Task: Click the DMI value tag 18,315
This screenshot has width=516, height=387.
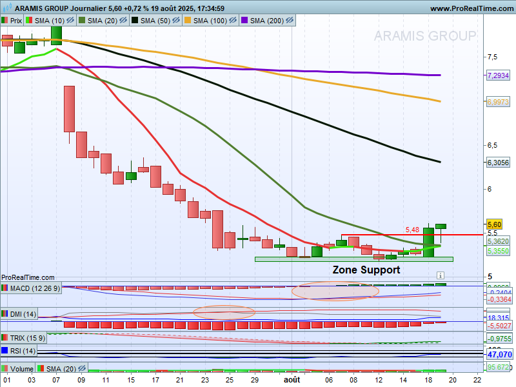Action: point(498,317)
